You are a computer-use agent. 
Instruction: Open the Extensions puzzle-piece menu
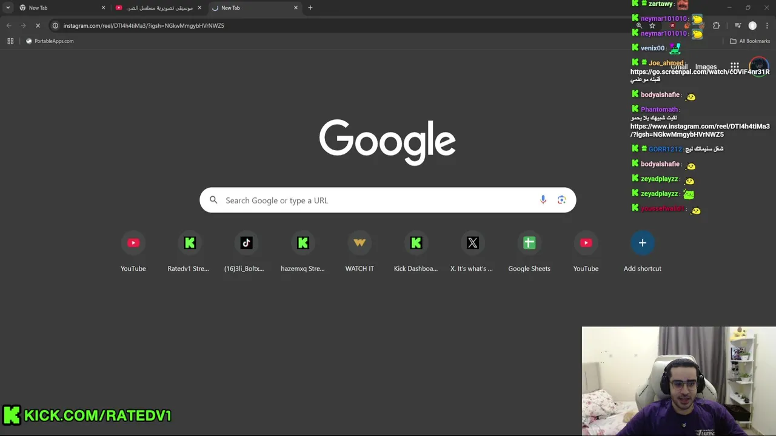click(717, 25)
